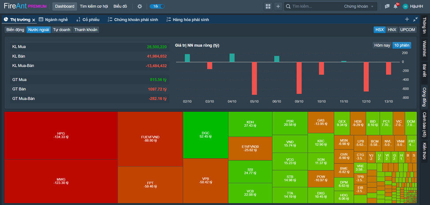430x205 pixels.
Task: Select the HNX exchange option
Action: click(392, 30)
